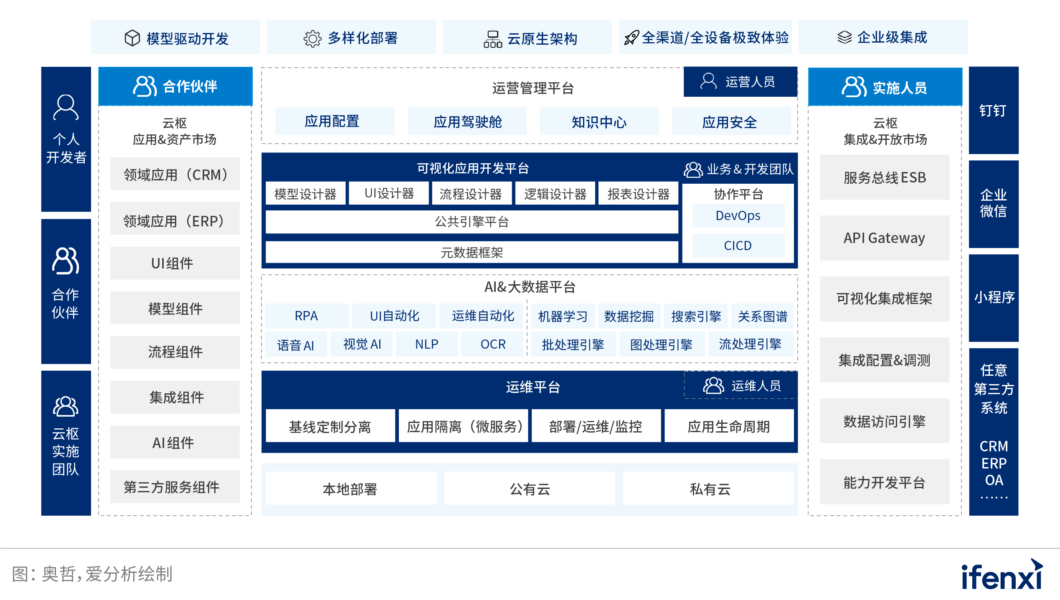Click the 模型设计器 box

click(305, 194)
